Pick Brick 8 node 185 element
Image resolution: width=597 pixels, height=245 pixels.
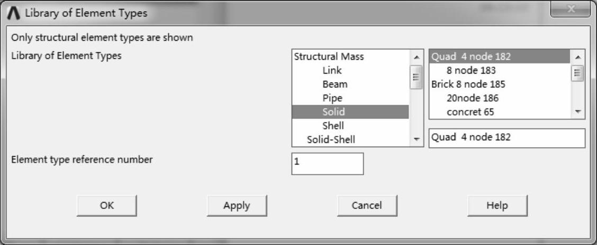pos(468,84)
